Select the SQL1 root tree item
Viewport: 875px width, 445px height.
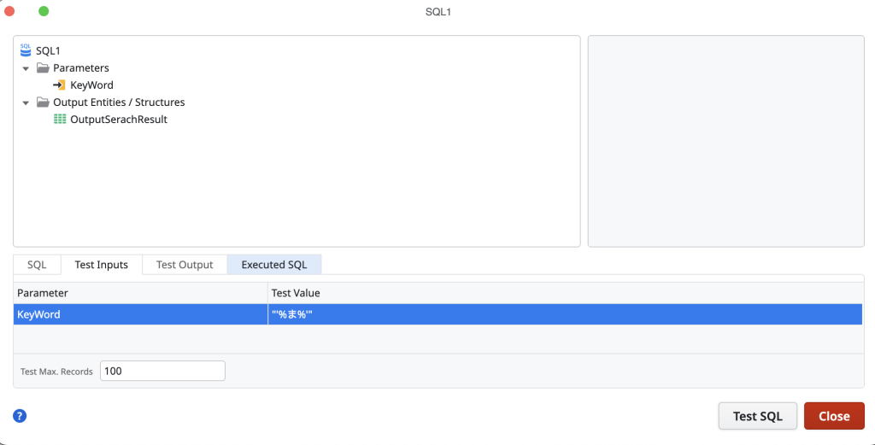[48, 51]
